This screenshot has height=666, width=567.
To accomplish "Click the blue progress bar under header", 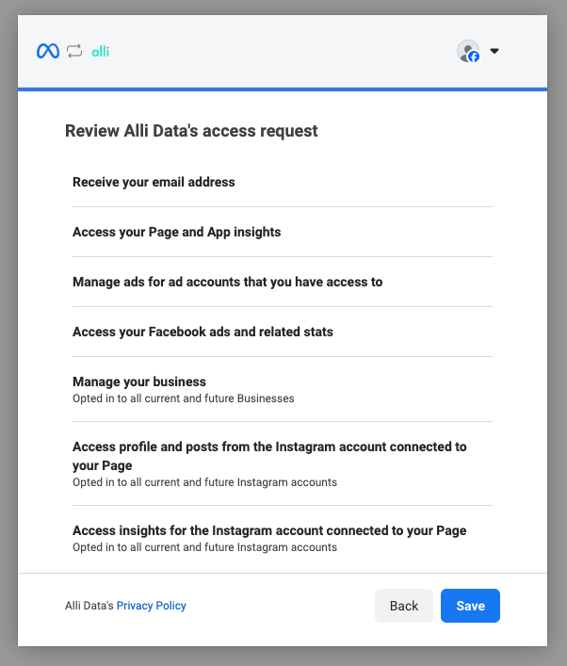I will (x=283, y=89).
